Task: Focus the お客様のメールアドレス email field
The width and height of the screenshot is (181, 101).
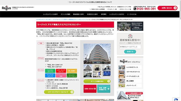Action: 130,47
